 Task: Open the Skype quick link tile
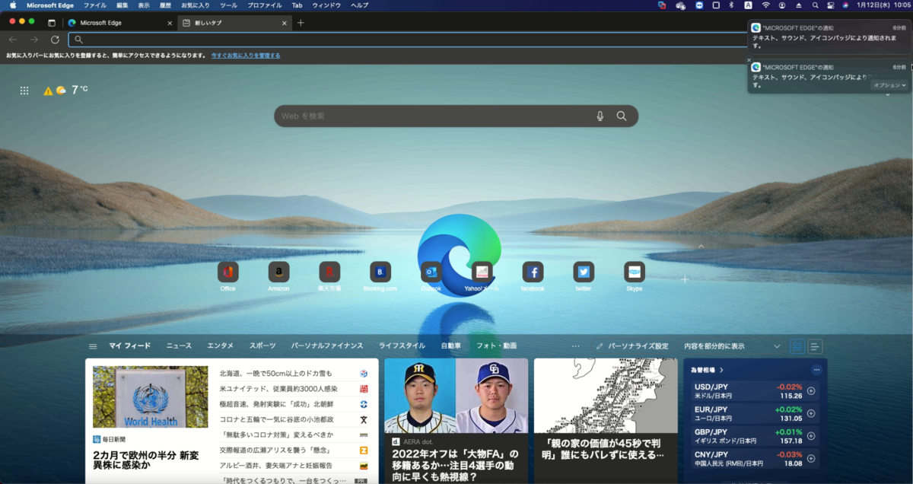[x=635, y=272]
